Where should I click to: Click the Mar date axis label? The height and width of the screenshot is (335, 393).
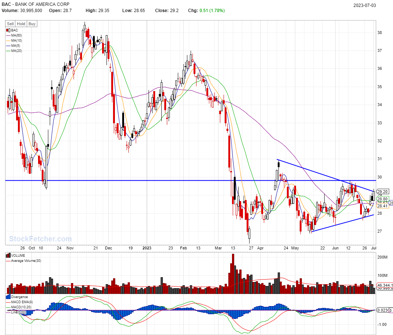(x=218, y=248)
